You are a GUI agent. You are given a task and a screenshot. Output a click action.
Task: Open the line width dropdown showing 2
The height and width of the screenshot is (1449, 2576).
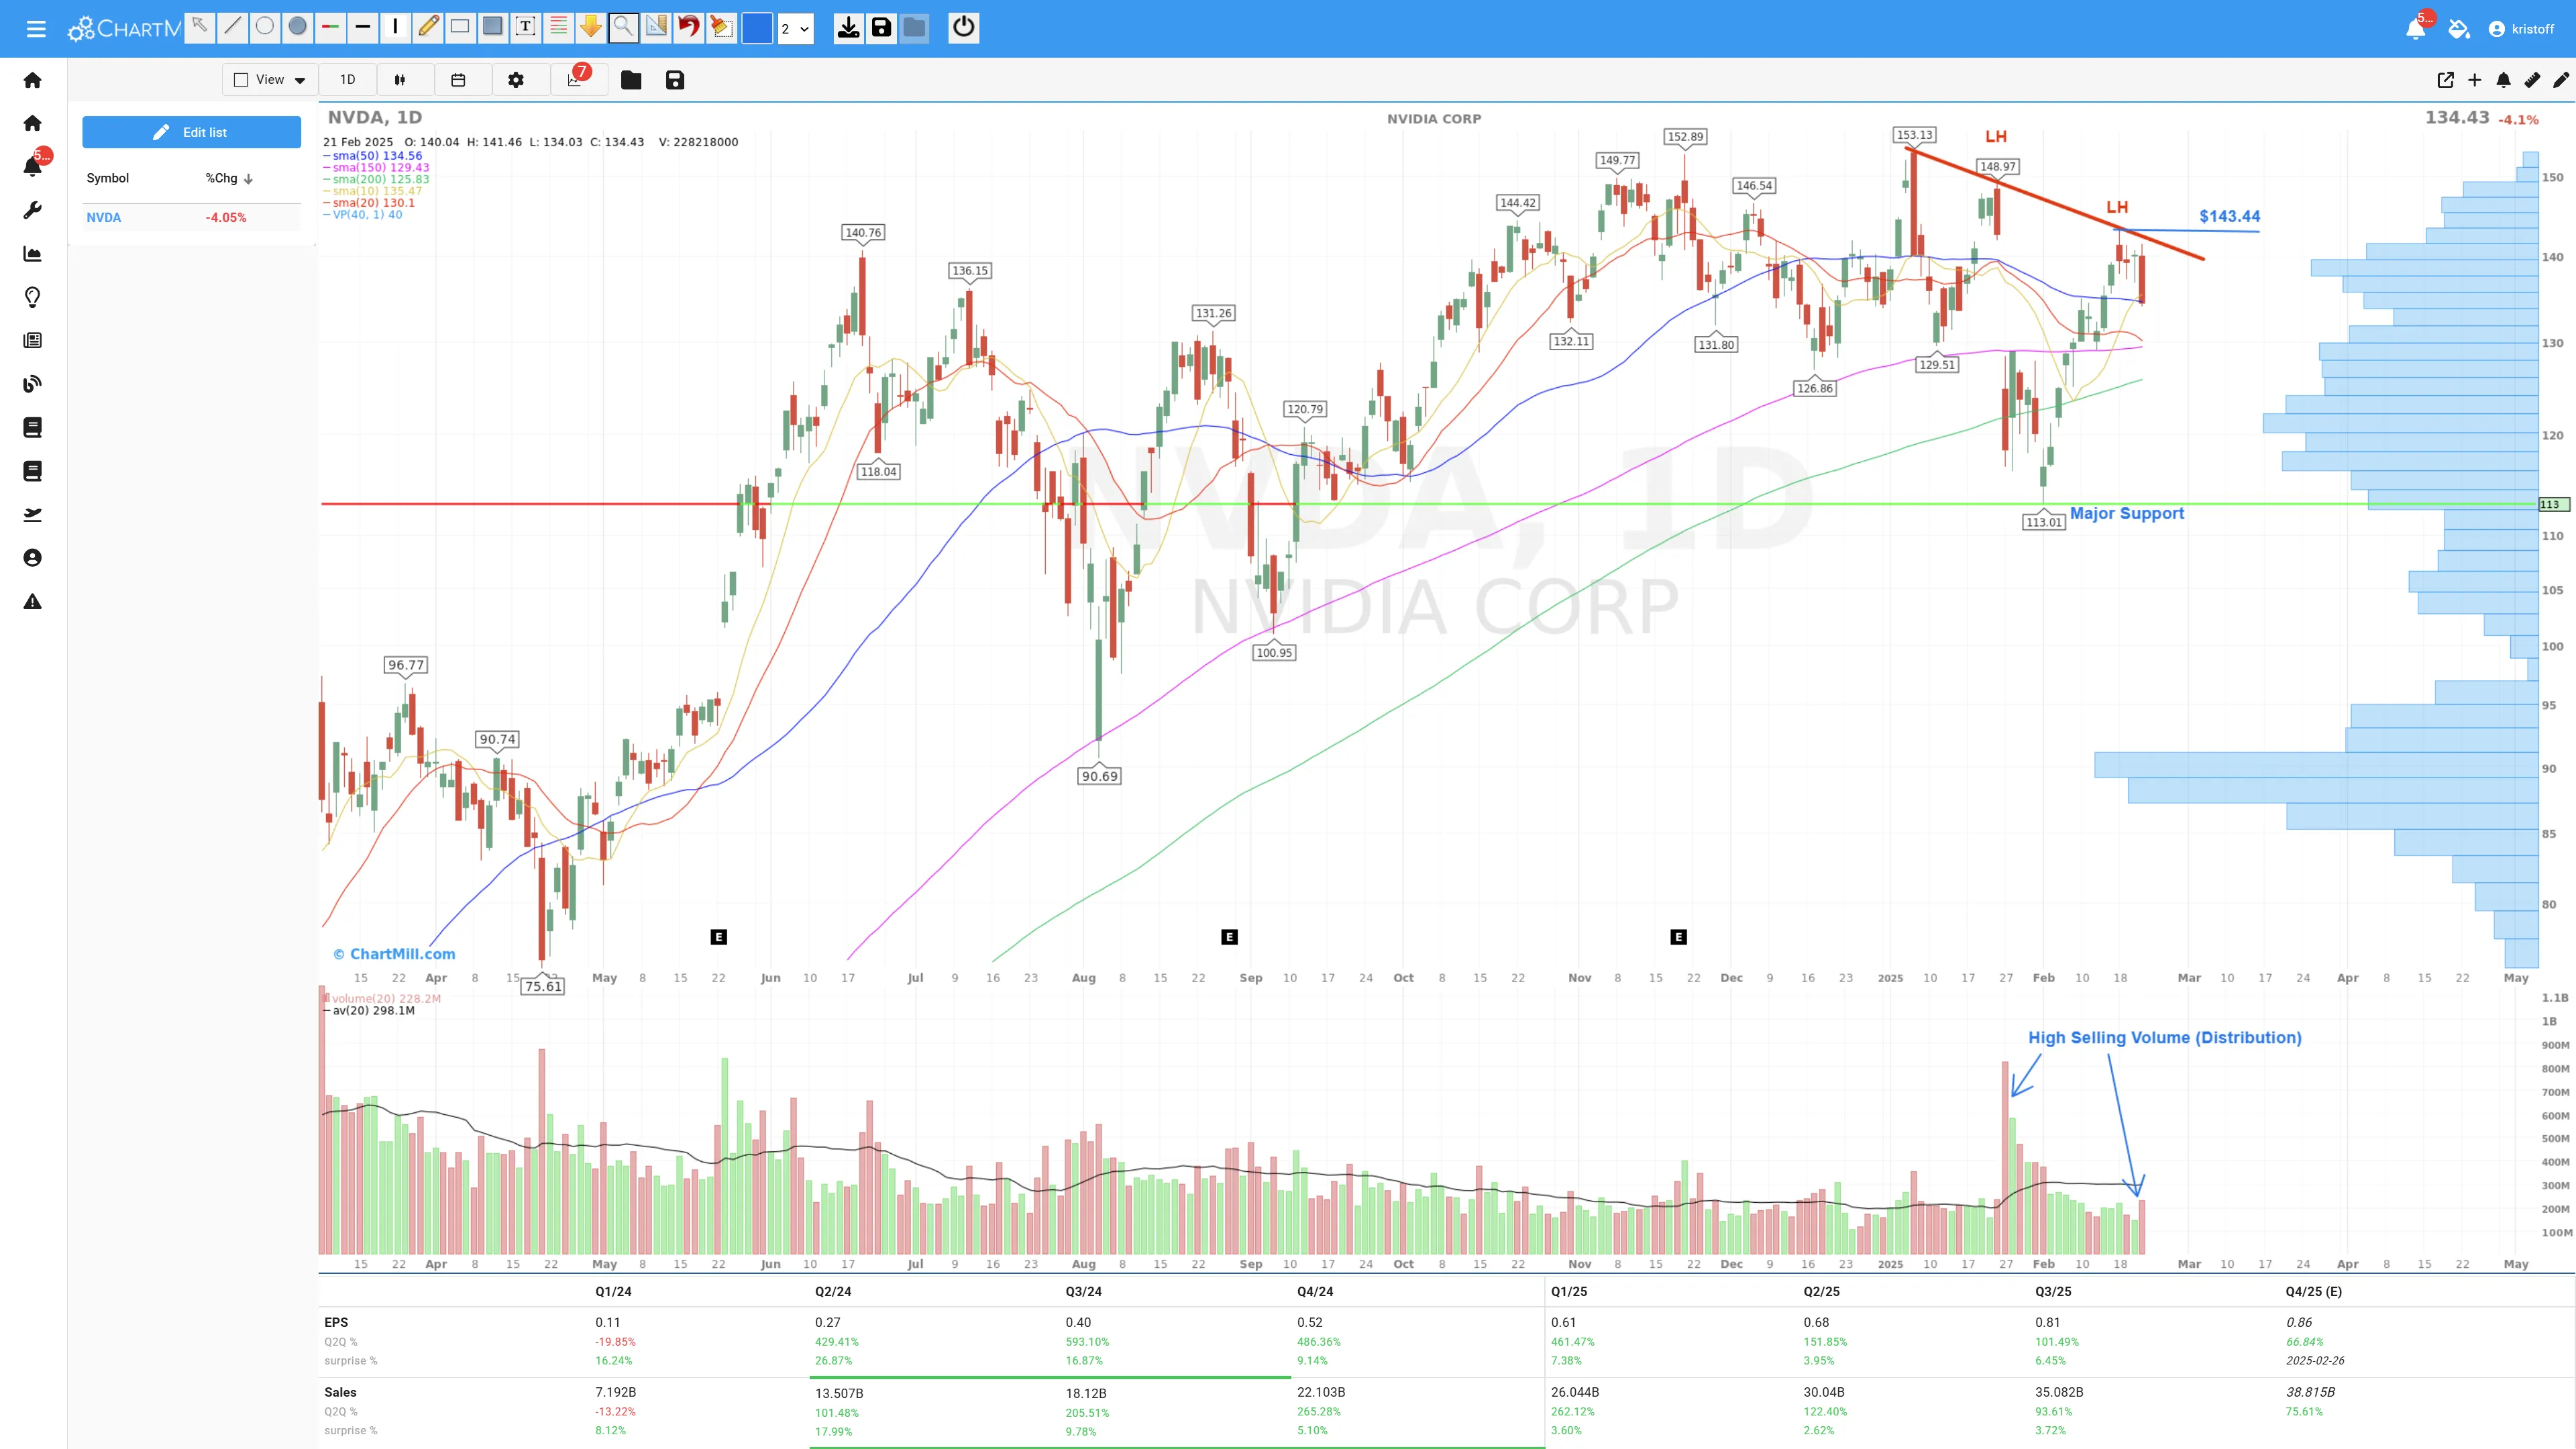[x=795, y=28]
